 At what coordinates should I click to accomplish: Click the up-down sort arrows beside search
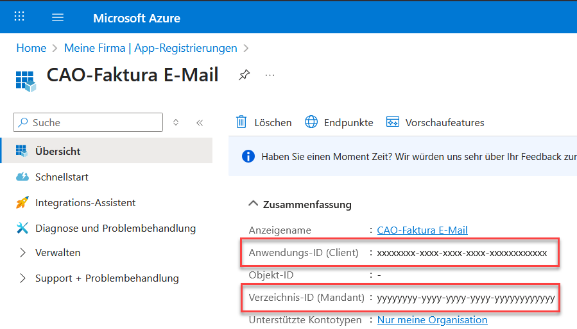pos(176,122)
